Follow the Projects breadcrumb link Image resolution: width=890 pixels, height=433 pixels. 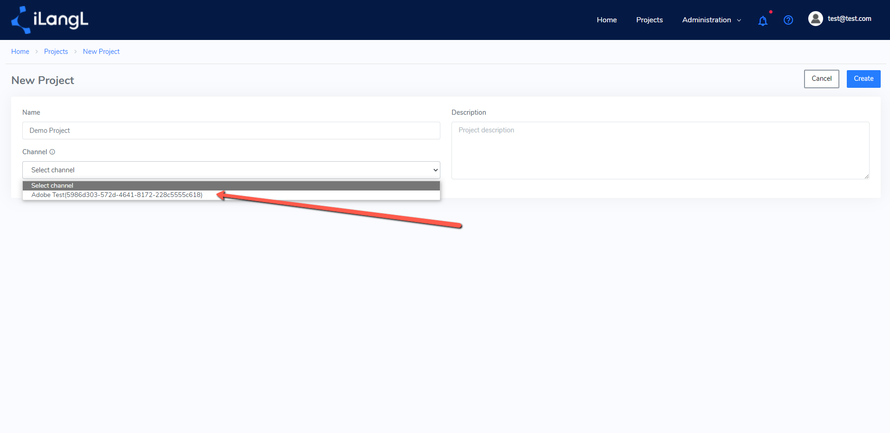point(56,52)
